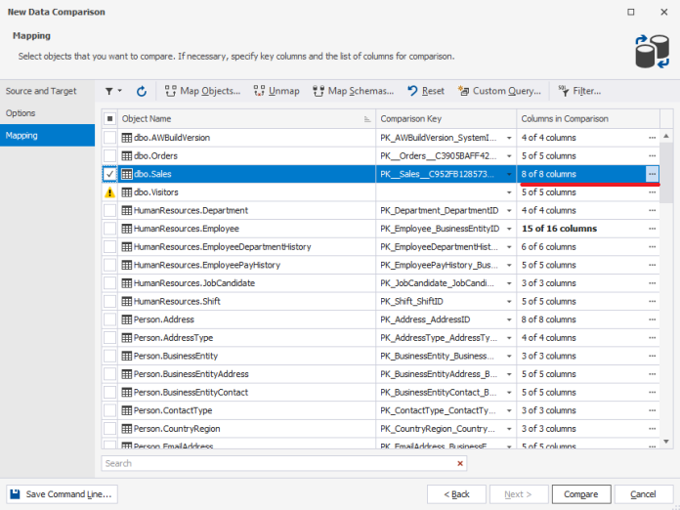
Task: Click the Filter toolbar button
Action: pos(579,91)
